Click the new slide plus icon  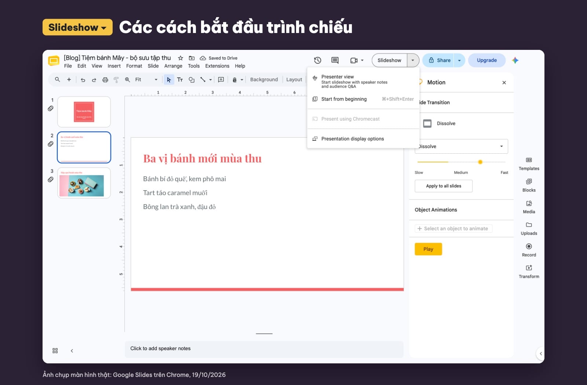point(69,80)
